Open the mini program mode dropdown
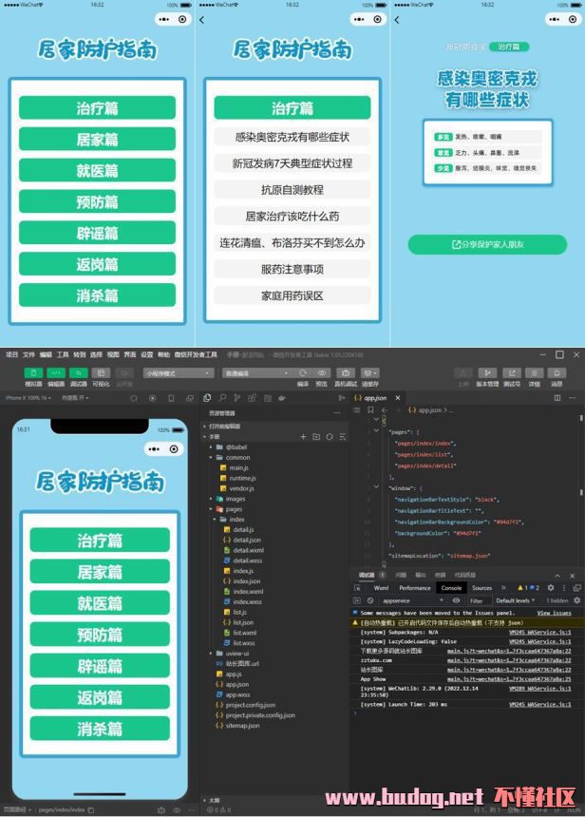 coord(179,373)
